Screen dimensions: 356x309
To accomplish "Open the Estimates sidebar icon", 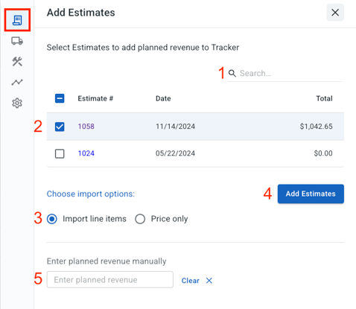I will [17, 20].
